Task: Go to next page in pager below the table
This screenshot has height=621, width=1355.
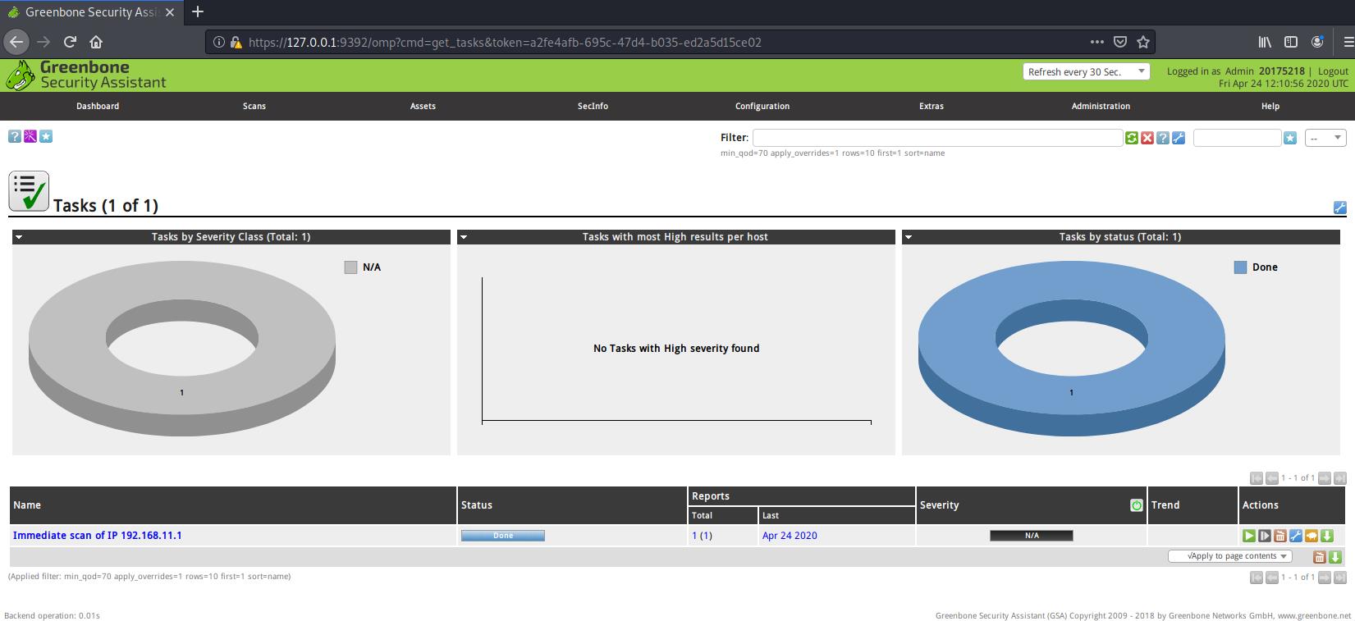Action: point(1325,578)
